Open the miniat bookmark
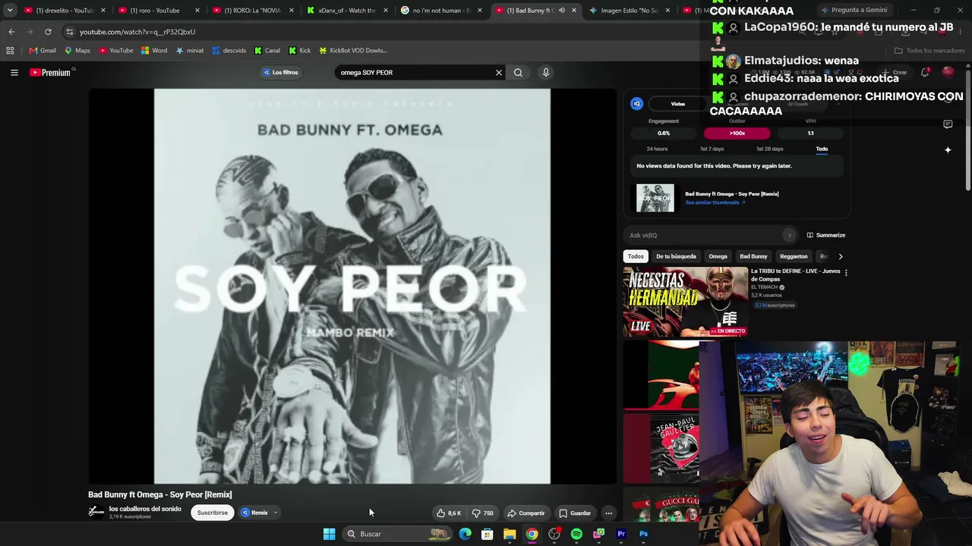 (x=189, y=50)
